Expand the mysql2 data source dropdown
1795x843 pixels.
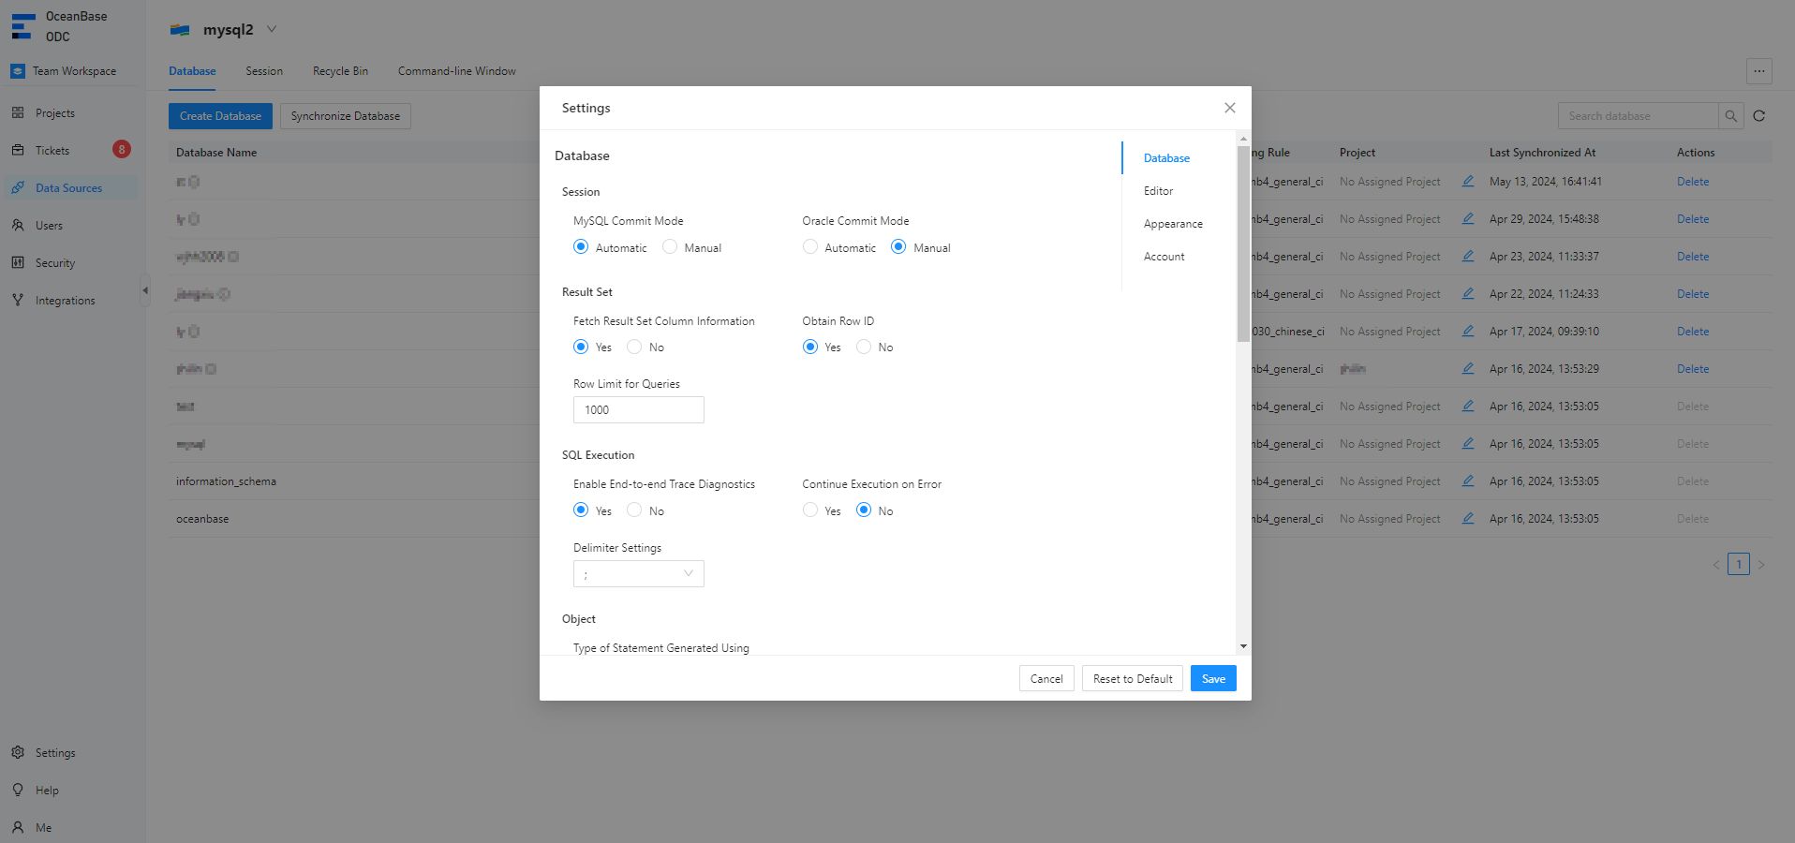pyautogui.click(x=272, y=29)
